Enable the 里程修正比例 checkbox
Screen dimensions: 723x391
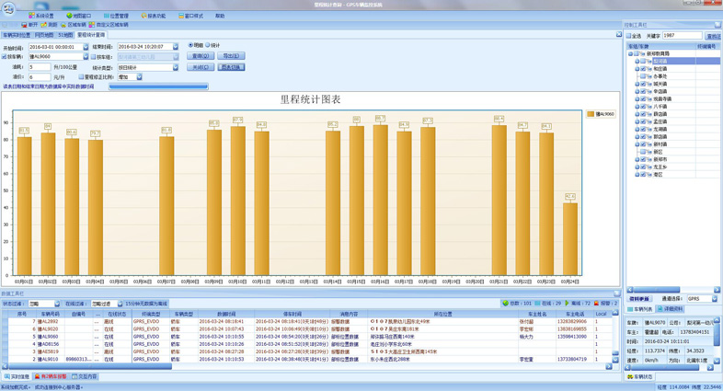click(x=81, y=77)
